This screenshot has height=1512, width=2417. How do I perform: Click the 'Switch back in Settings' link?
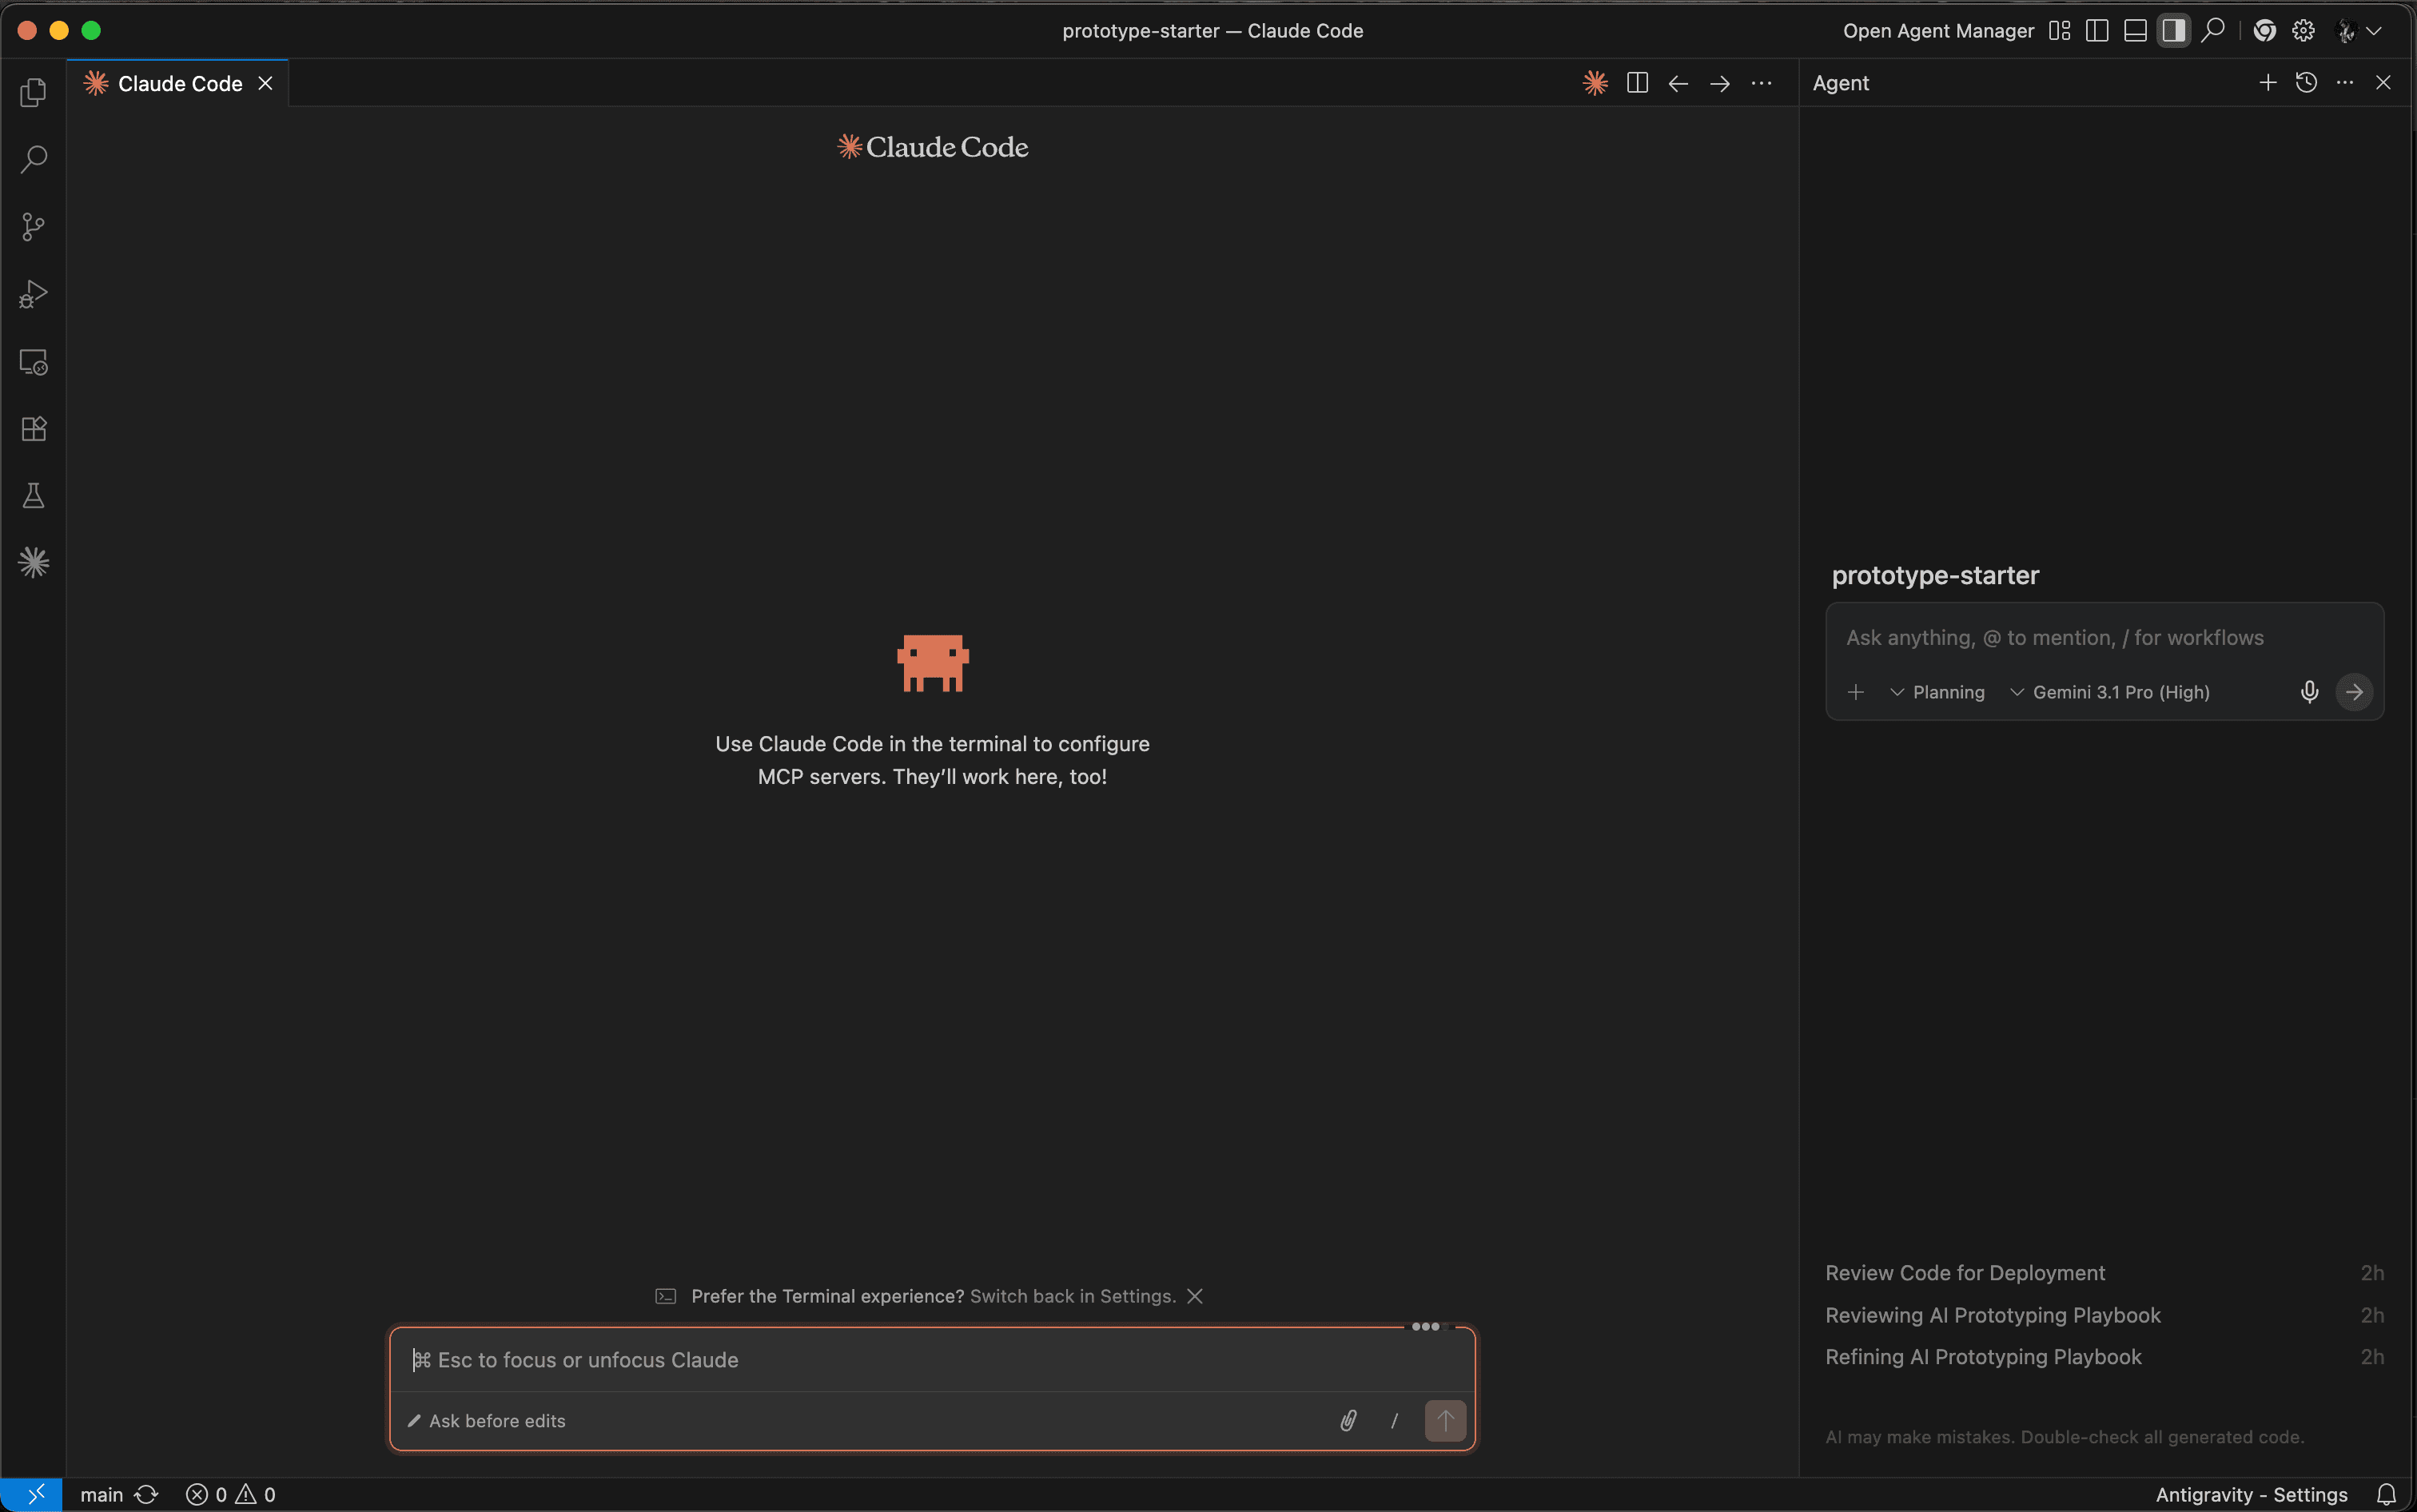pyautogui.click(x=1071, y=1295)
